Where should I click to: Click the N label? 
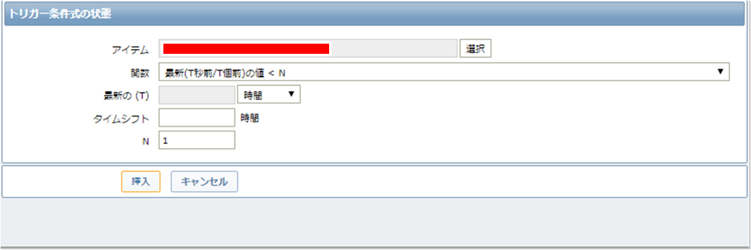tap(145, 141)
